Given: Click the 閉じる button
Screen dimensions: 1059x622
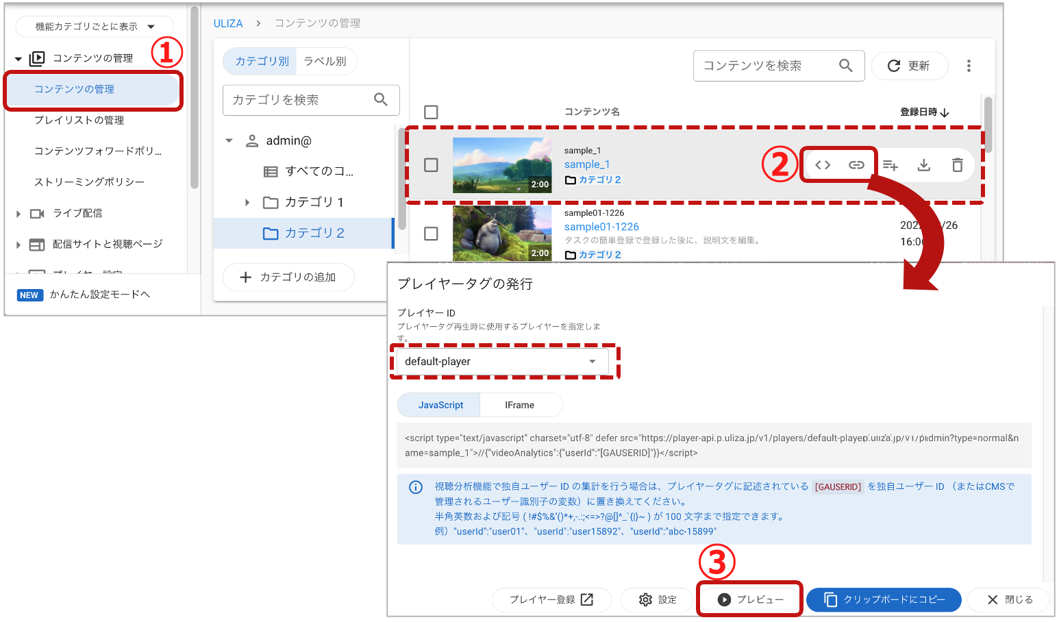Looking at the screenshot, I should coord(1010,599).
